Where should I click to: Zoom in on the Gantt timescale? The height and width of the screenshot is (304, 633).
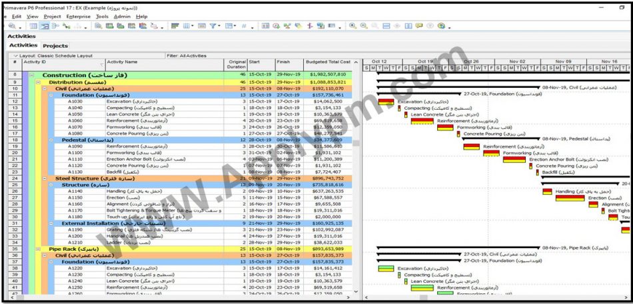tap(353, 26)
